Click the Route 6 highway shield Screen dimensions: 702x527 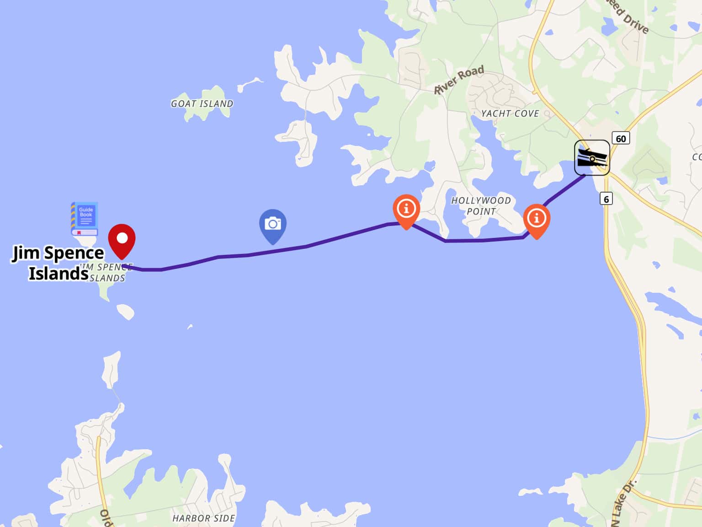[606, 199]
